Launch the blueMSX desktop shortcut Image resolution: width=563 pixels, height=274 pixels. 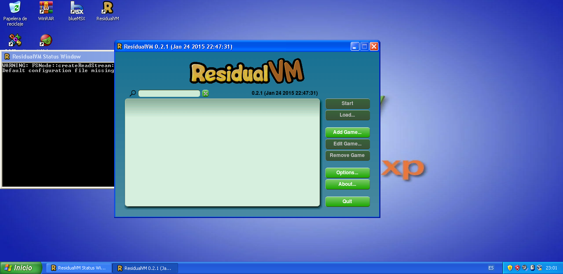point(77,11)
